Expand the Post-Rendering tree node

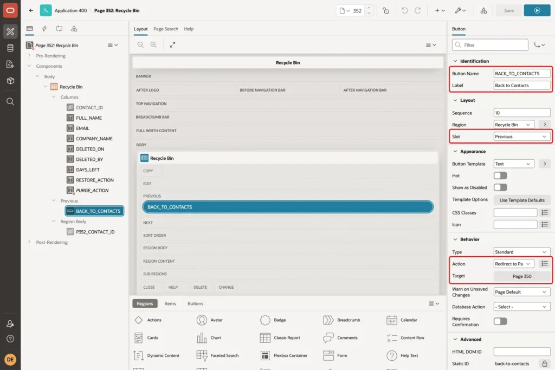click(29, 242)
